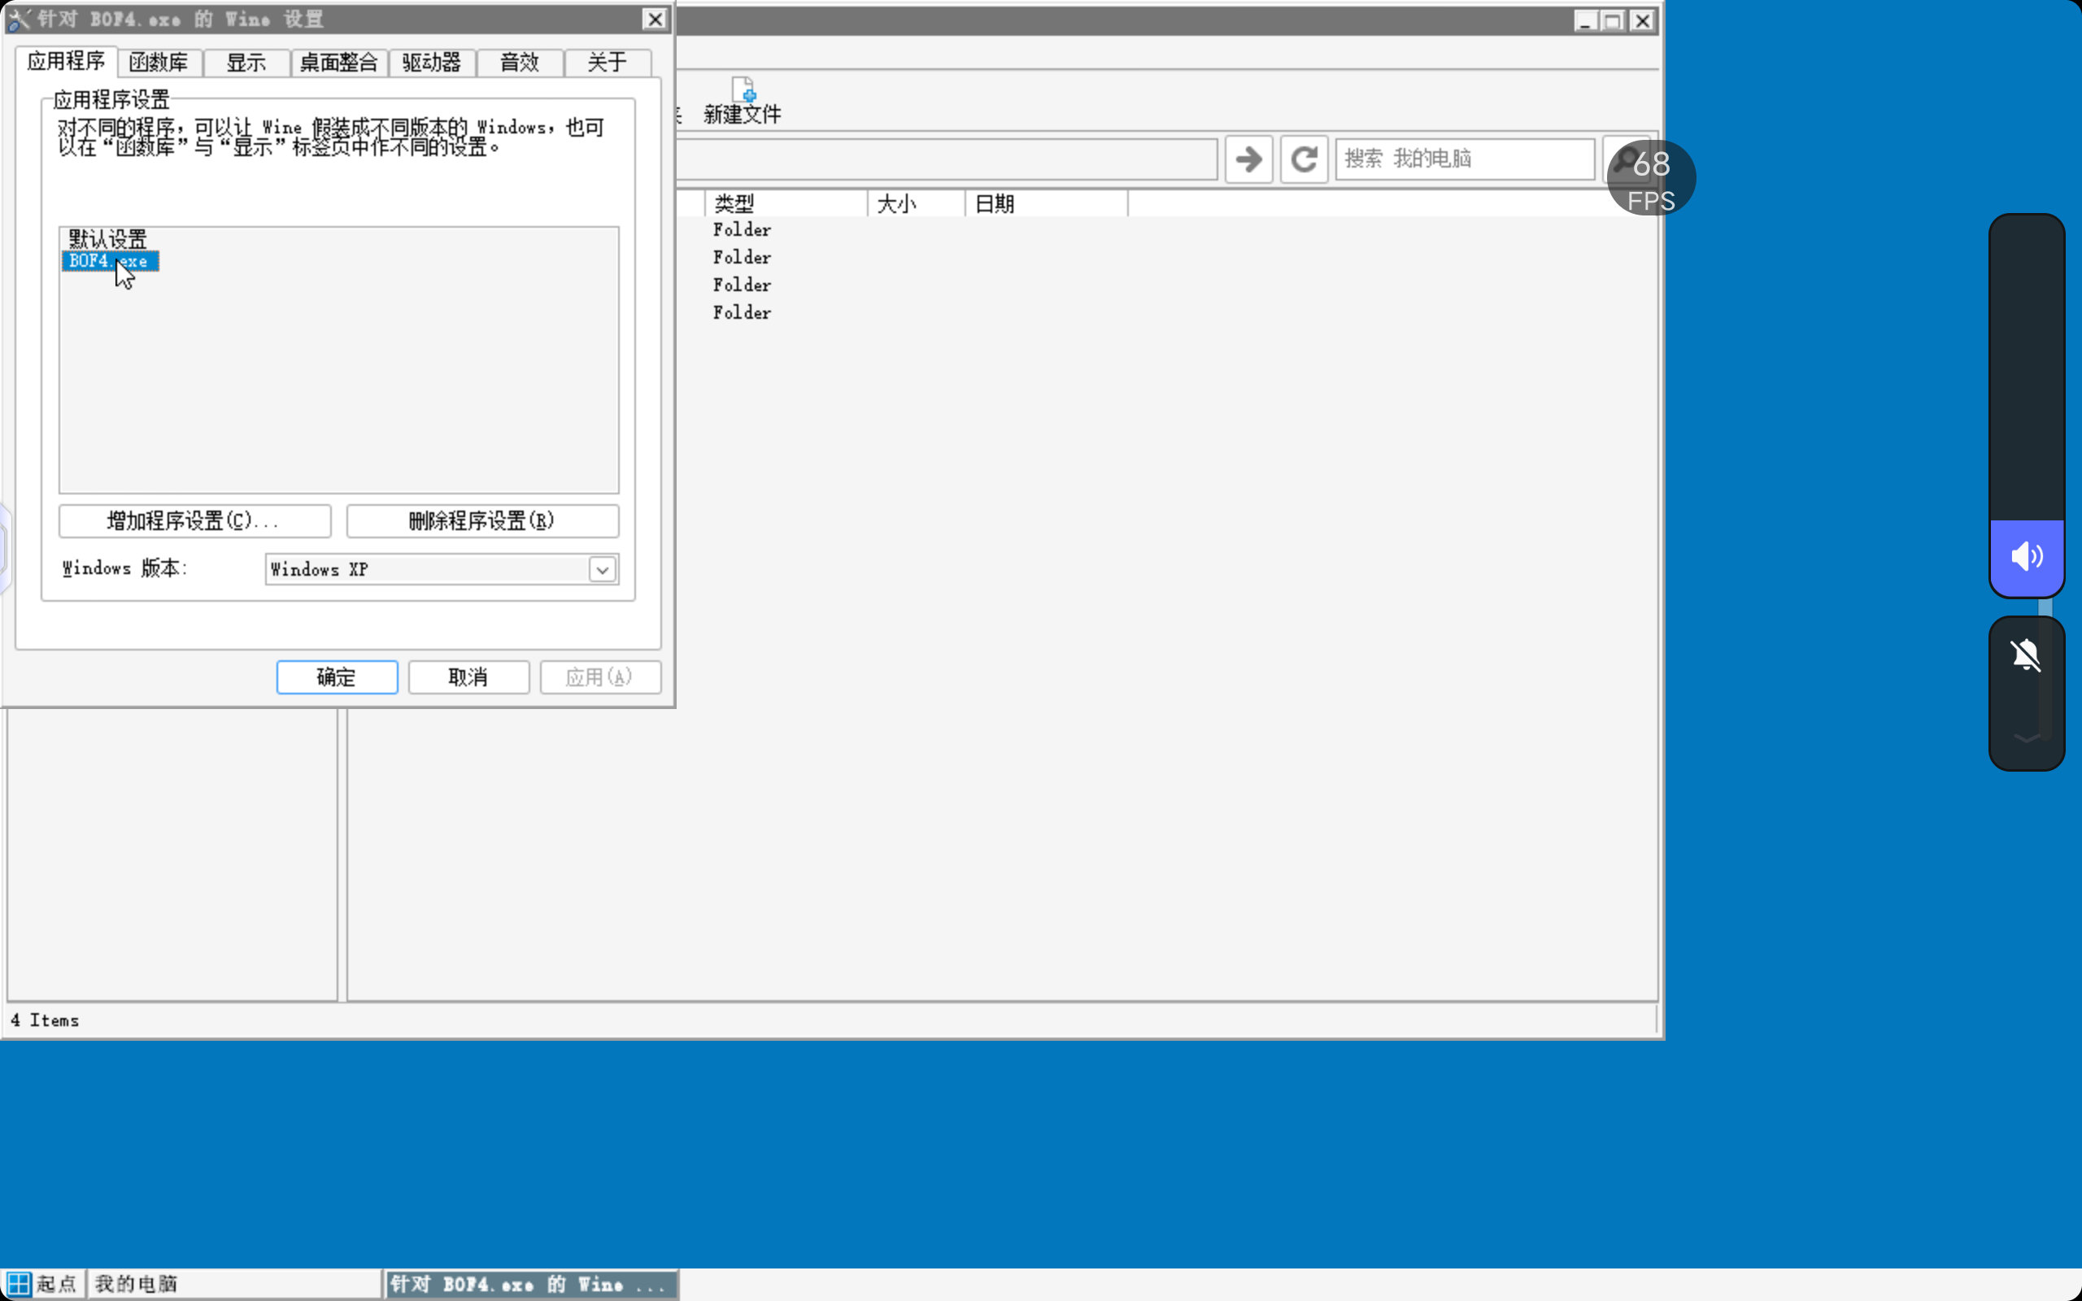
Task: Expand the Windows 版本 dropdown arrow
Action: pos(602,570)
